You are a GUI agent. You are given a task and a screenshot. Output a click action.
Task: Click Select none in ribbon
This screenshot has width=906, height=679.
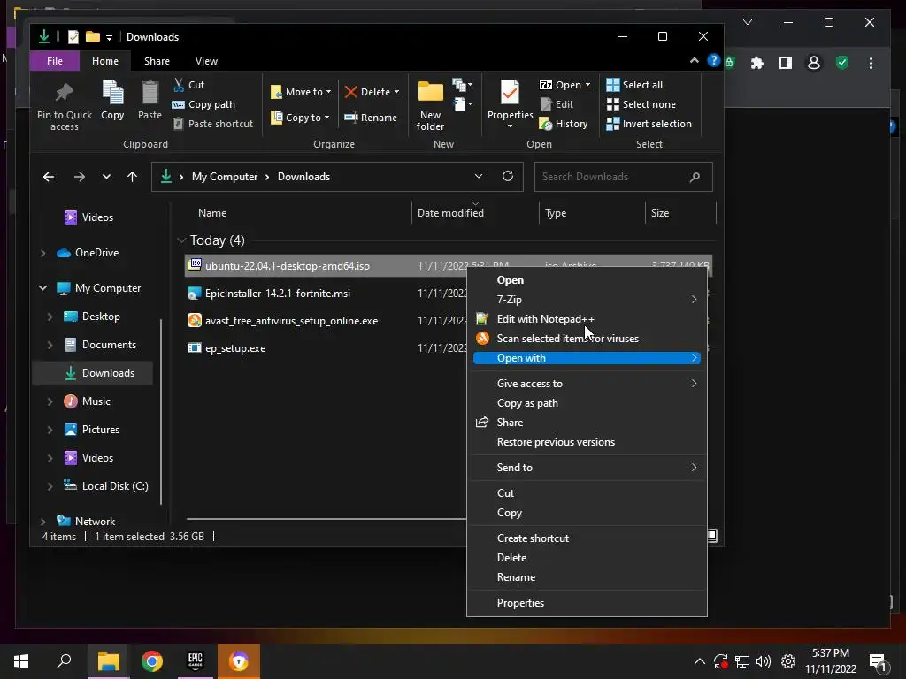pyautogui.click(x=641, y=104)
